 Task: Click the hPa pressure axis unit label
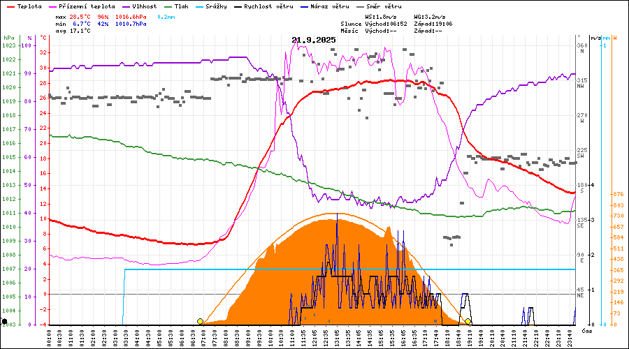pos(8,38)
